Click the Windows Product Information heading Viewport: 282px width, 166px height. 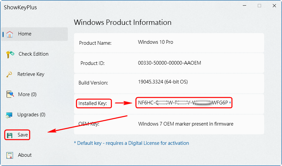[x=123, y=23]
